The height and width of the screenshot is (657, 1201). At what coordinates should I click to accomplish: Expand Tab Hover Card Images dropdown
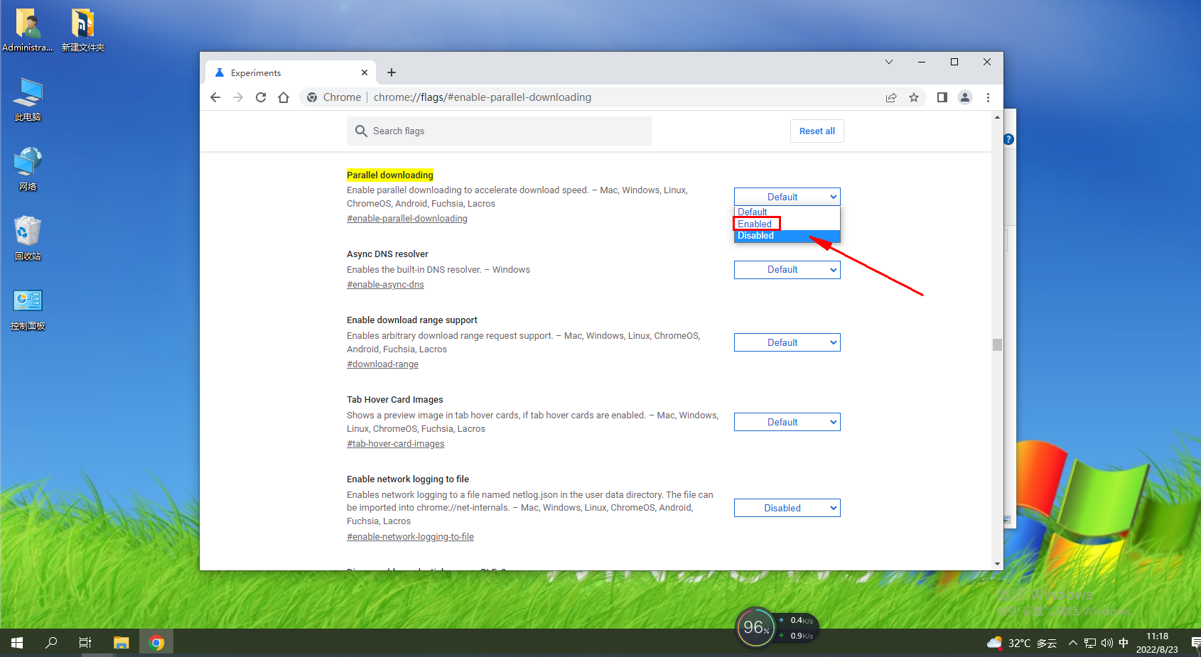pyautogui.click(x=787, y=422)
